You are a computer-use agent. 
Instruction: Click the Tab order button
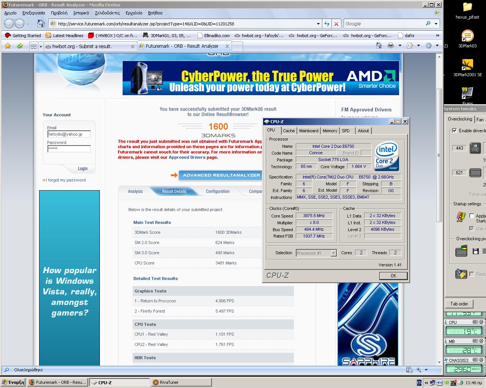(459, 304)
